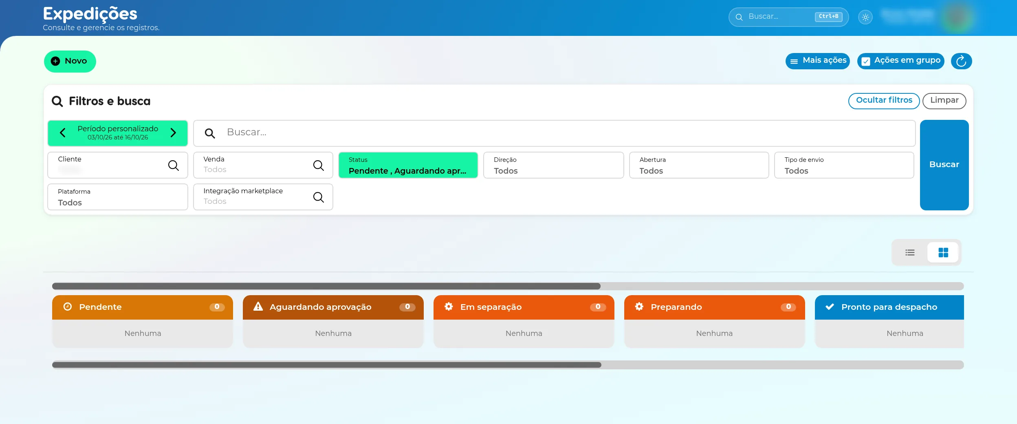Click the magnifier icon in Venda field
Screen dimensions: 1017x424
[x=319, y=165]
